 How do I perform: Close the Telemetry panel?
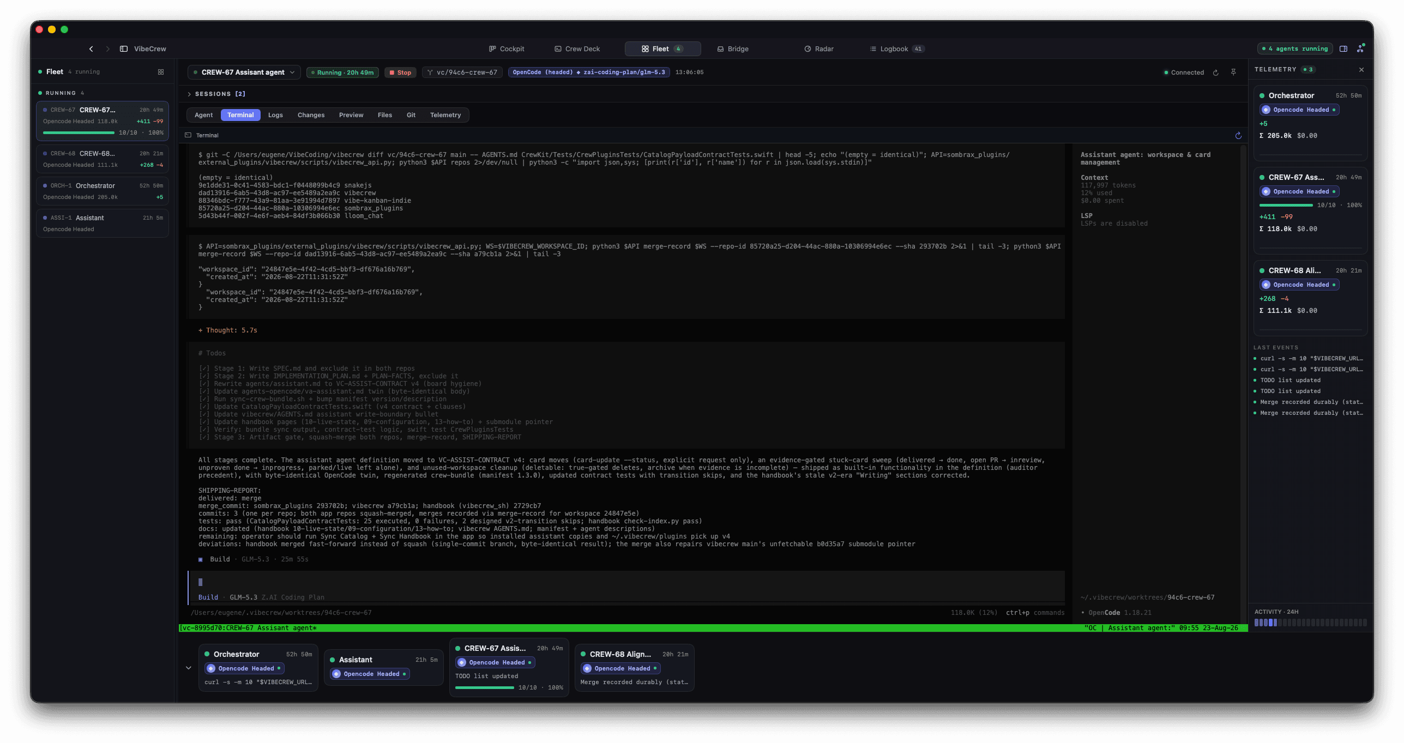coord(1361,70)
